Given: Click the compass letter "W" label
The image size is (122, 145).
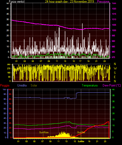Looking at the screenshot, I should (x=115, y=68).
